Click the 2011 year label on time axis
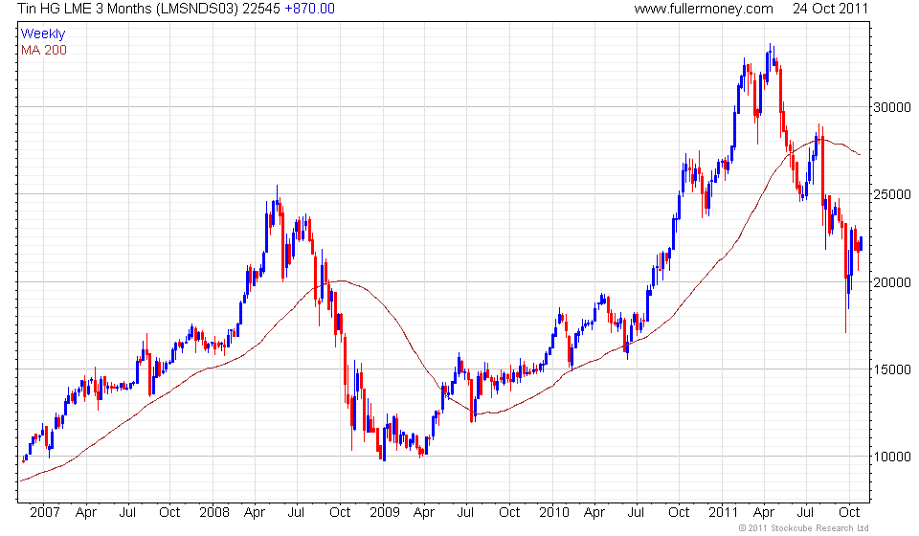 [x=724, y=513]
